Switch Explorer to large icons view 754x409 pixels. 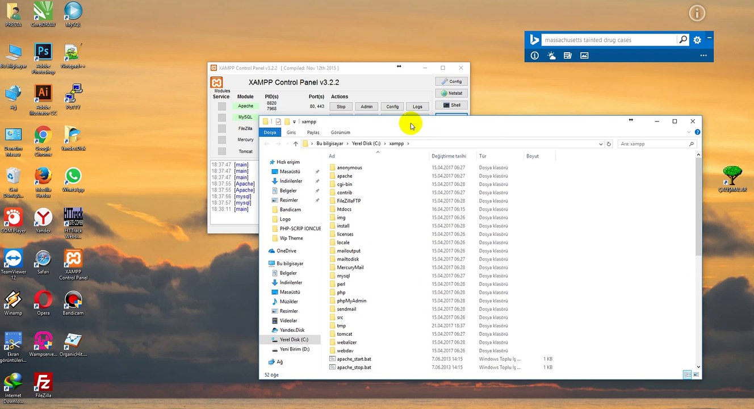[696, 375]
